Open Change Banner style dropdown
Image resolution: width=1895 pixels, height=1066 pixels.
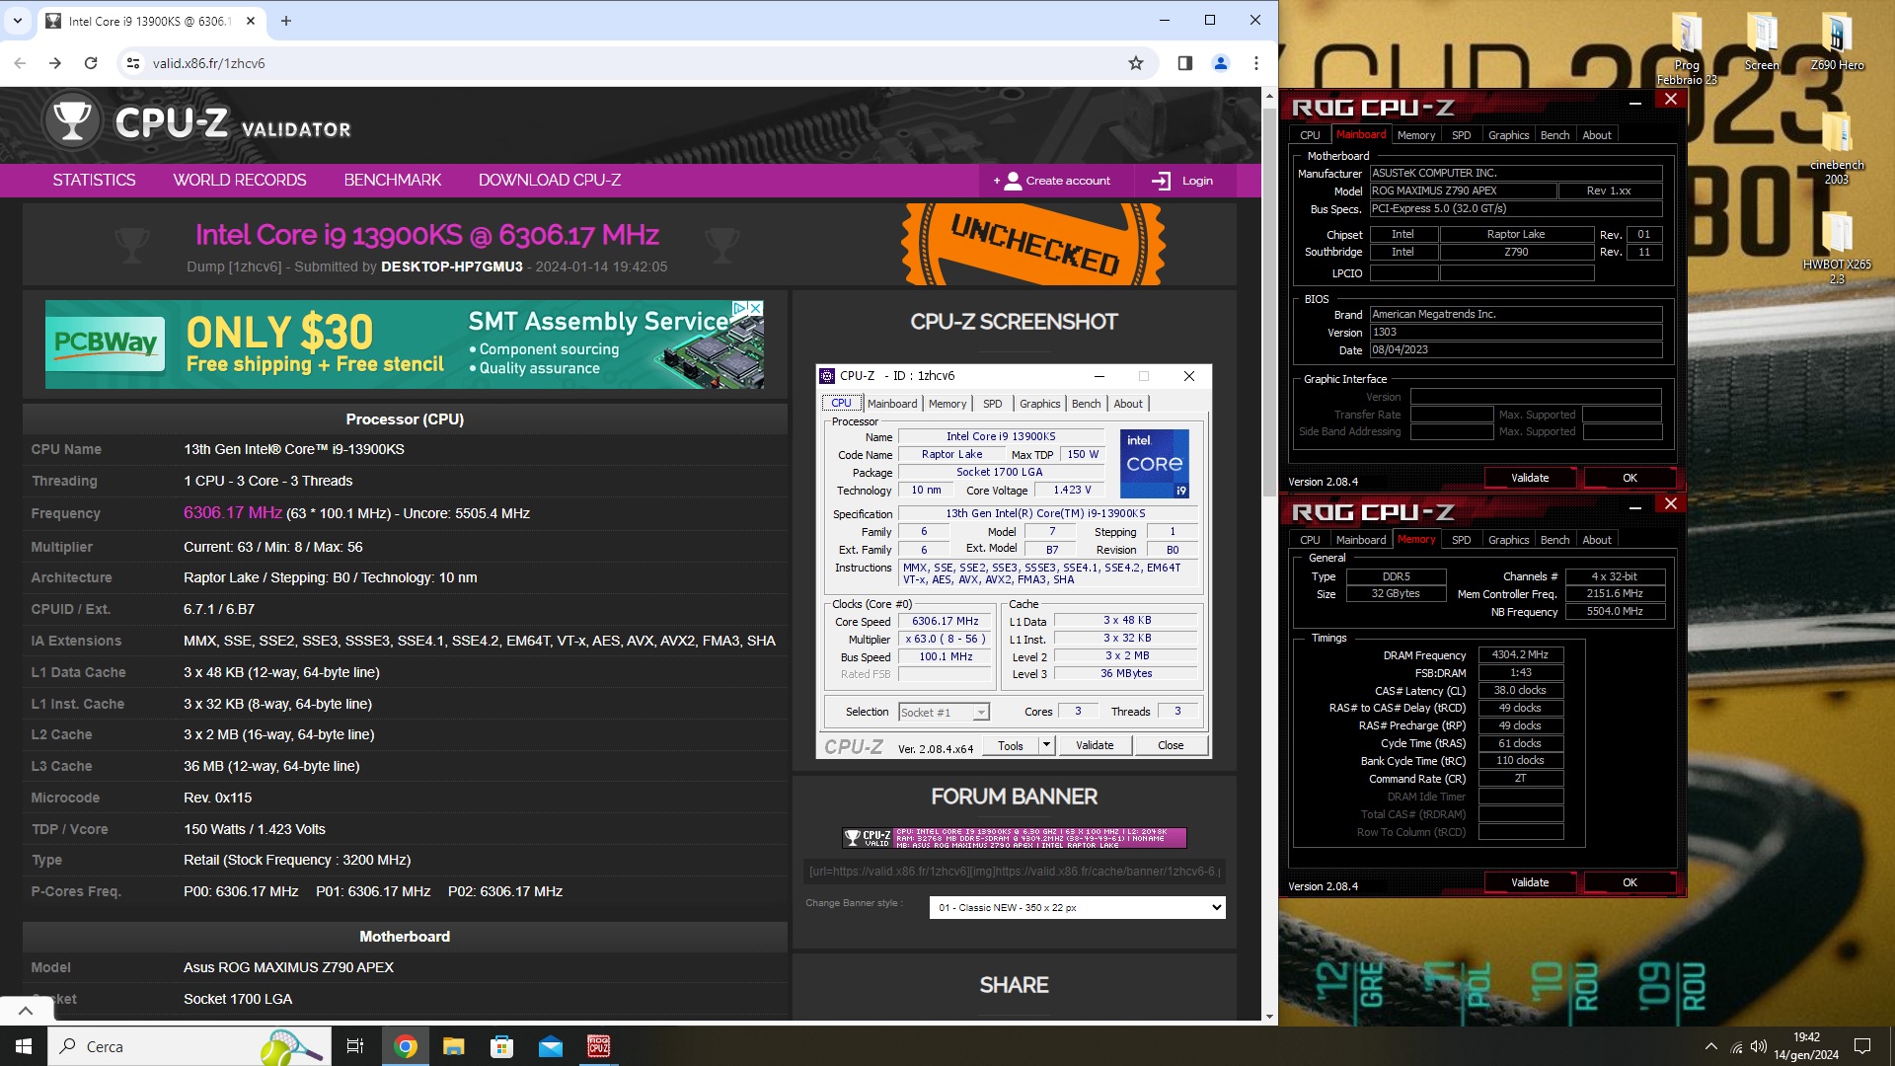[1077, 907]
